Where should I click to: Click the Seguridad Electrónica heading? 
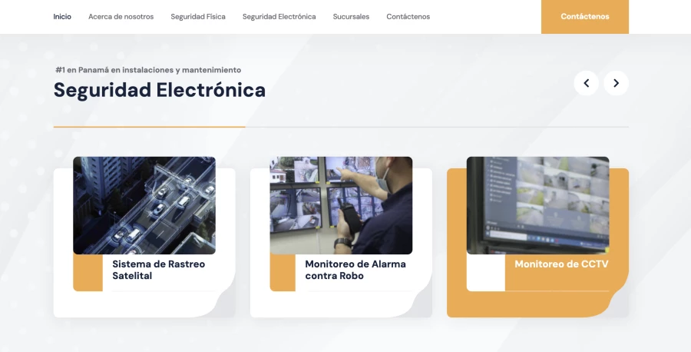pyautogui.click(x=160, y=90)
